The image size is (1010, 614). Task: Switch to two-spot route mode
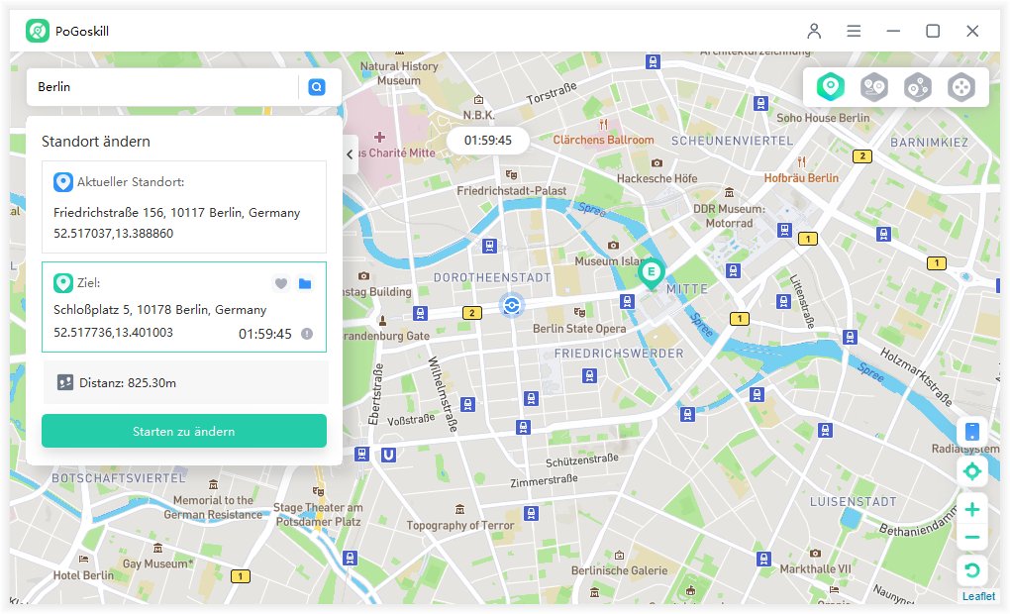pyautogui.click(x=873, y=87)
